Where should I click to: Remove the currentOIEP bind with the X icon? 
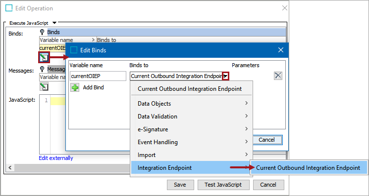coord(278,76)
